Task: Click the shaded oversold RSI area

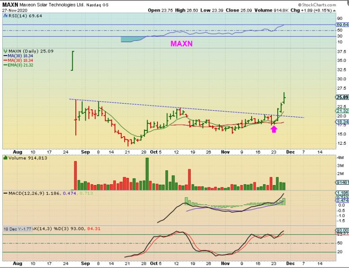Action: coord(131,39)
